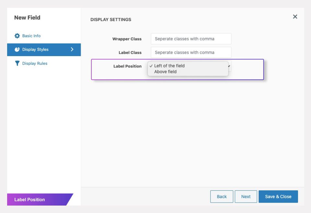Focus the Wrapper Class input field

tap(191, 39)
